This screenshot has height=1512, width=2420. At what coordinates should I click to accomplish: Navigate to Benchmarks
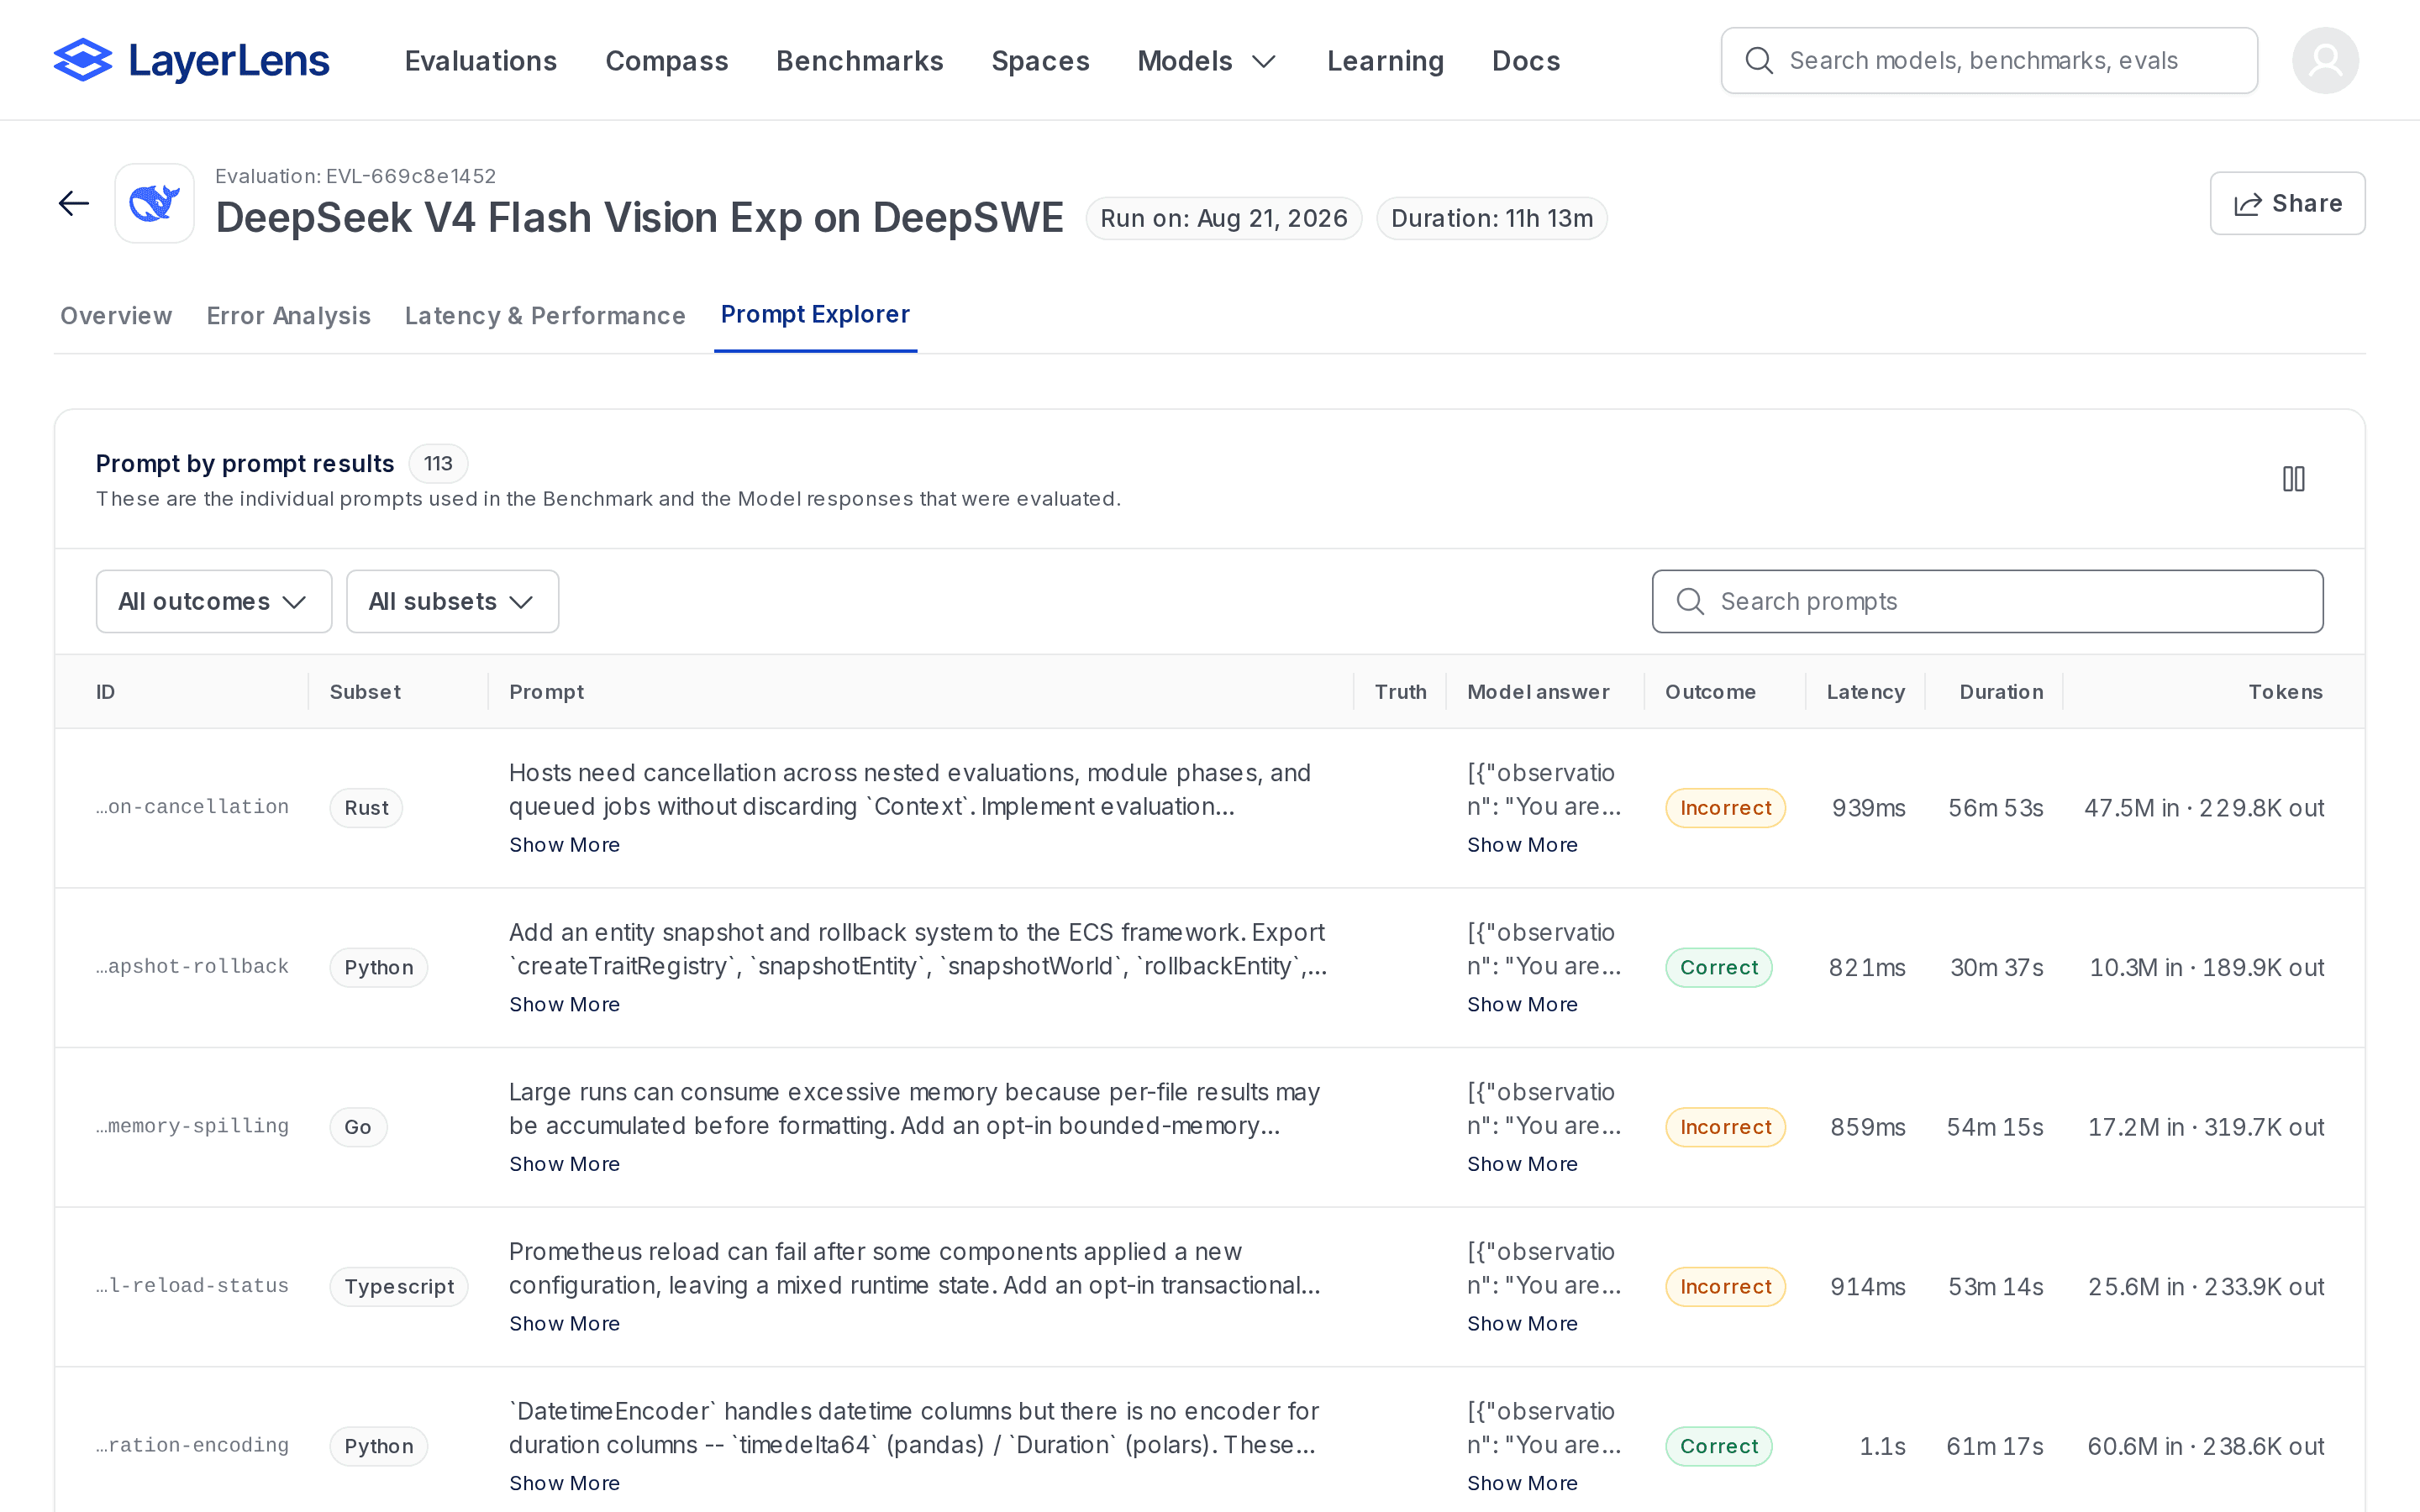pos(860,61)
